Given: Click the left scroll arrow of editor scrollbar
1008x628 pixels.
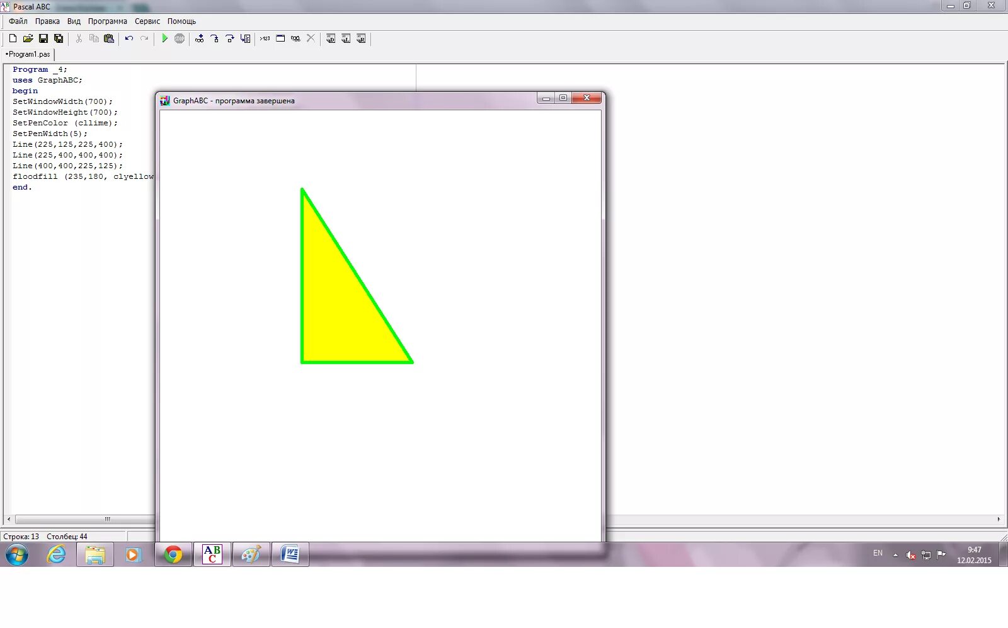Looking at the screenshot, I should 9,519.
